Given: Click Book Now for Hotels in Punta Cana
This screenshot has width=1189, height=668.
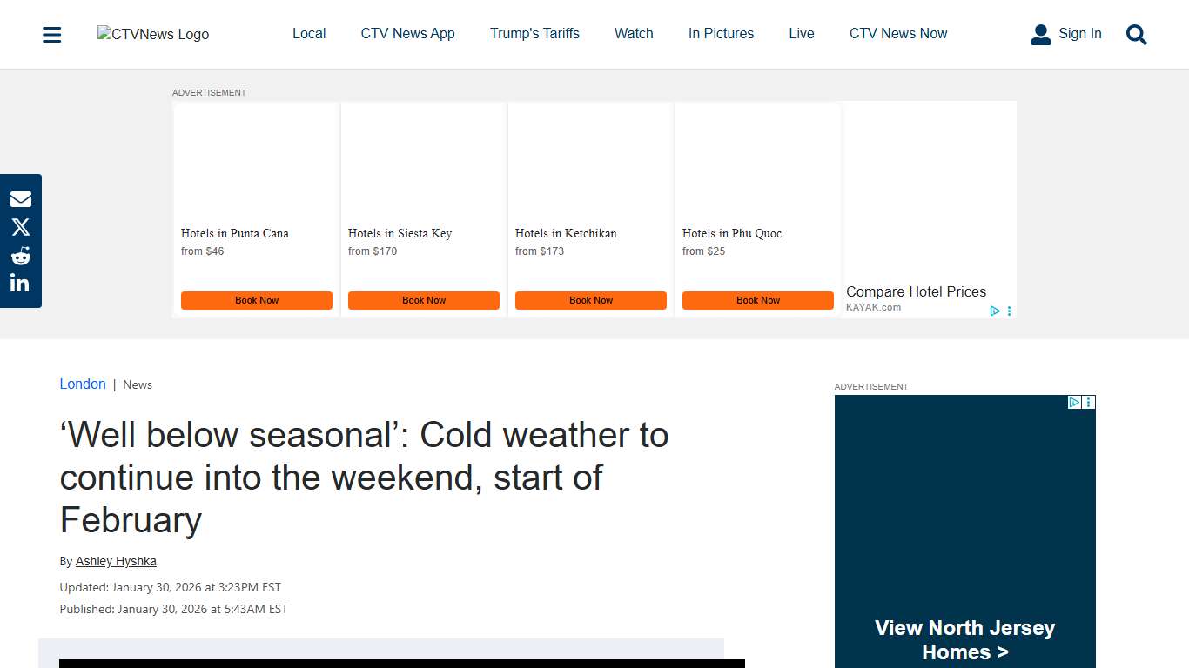Looking at the screenshot, I should [x=256, y=300].
